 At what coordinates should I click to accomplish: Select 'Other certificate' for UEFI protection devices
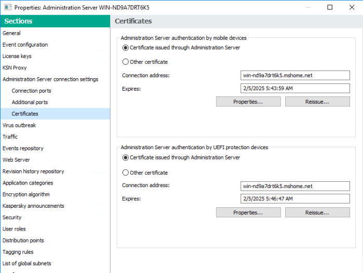125,173
